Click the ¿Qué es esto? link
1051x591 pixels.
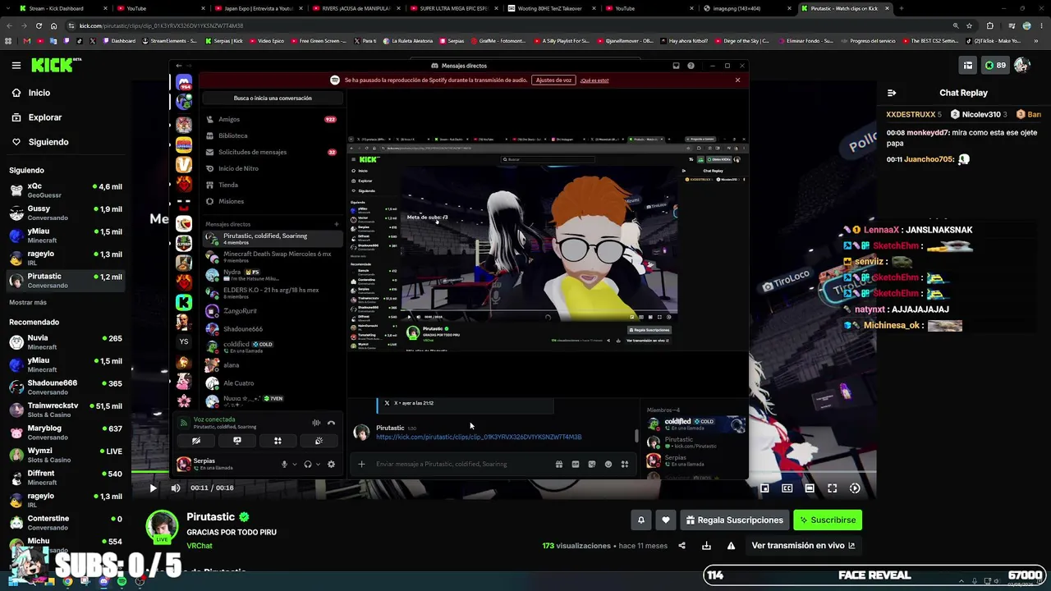pyautogui.click(x=594, y=80)
